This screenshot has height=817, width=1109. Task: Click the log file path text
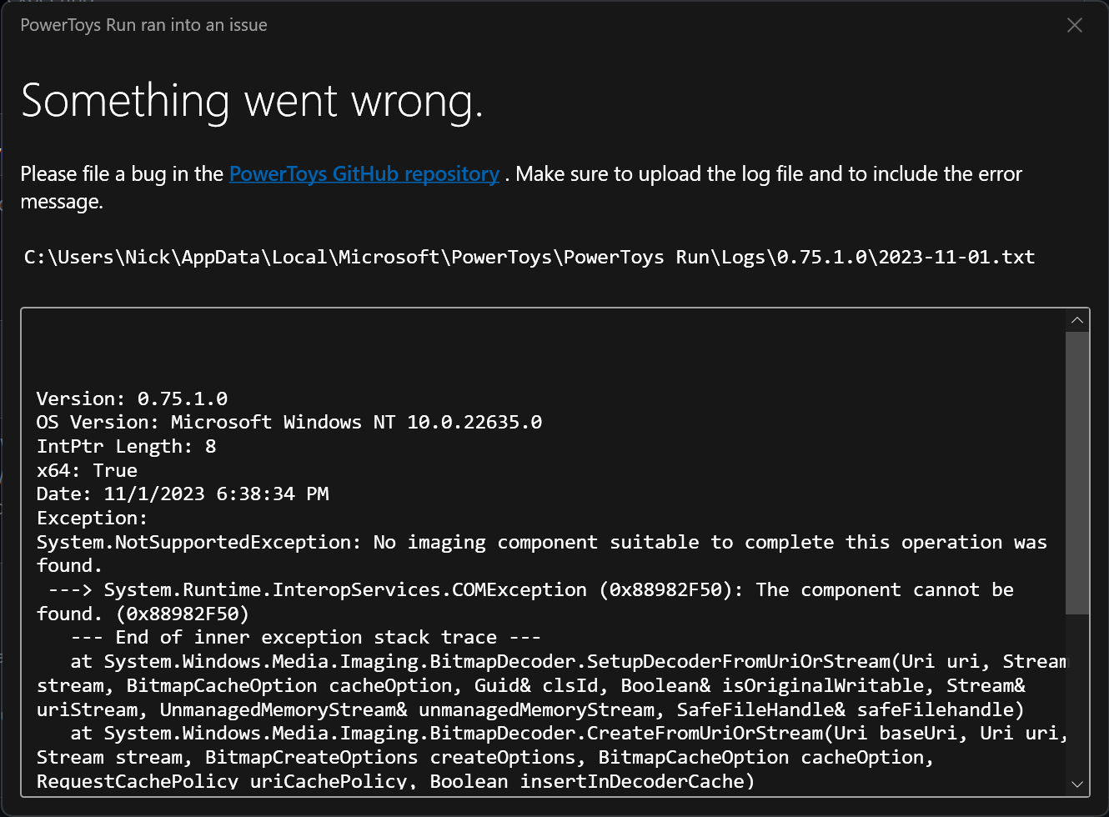click(530, 257)
